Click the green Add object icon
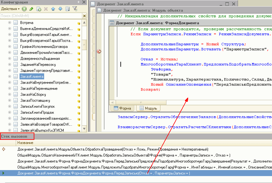The height and width of the screenshot is (183, 272). 24,9
